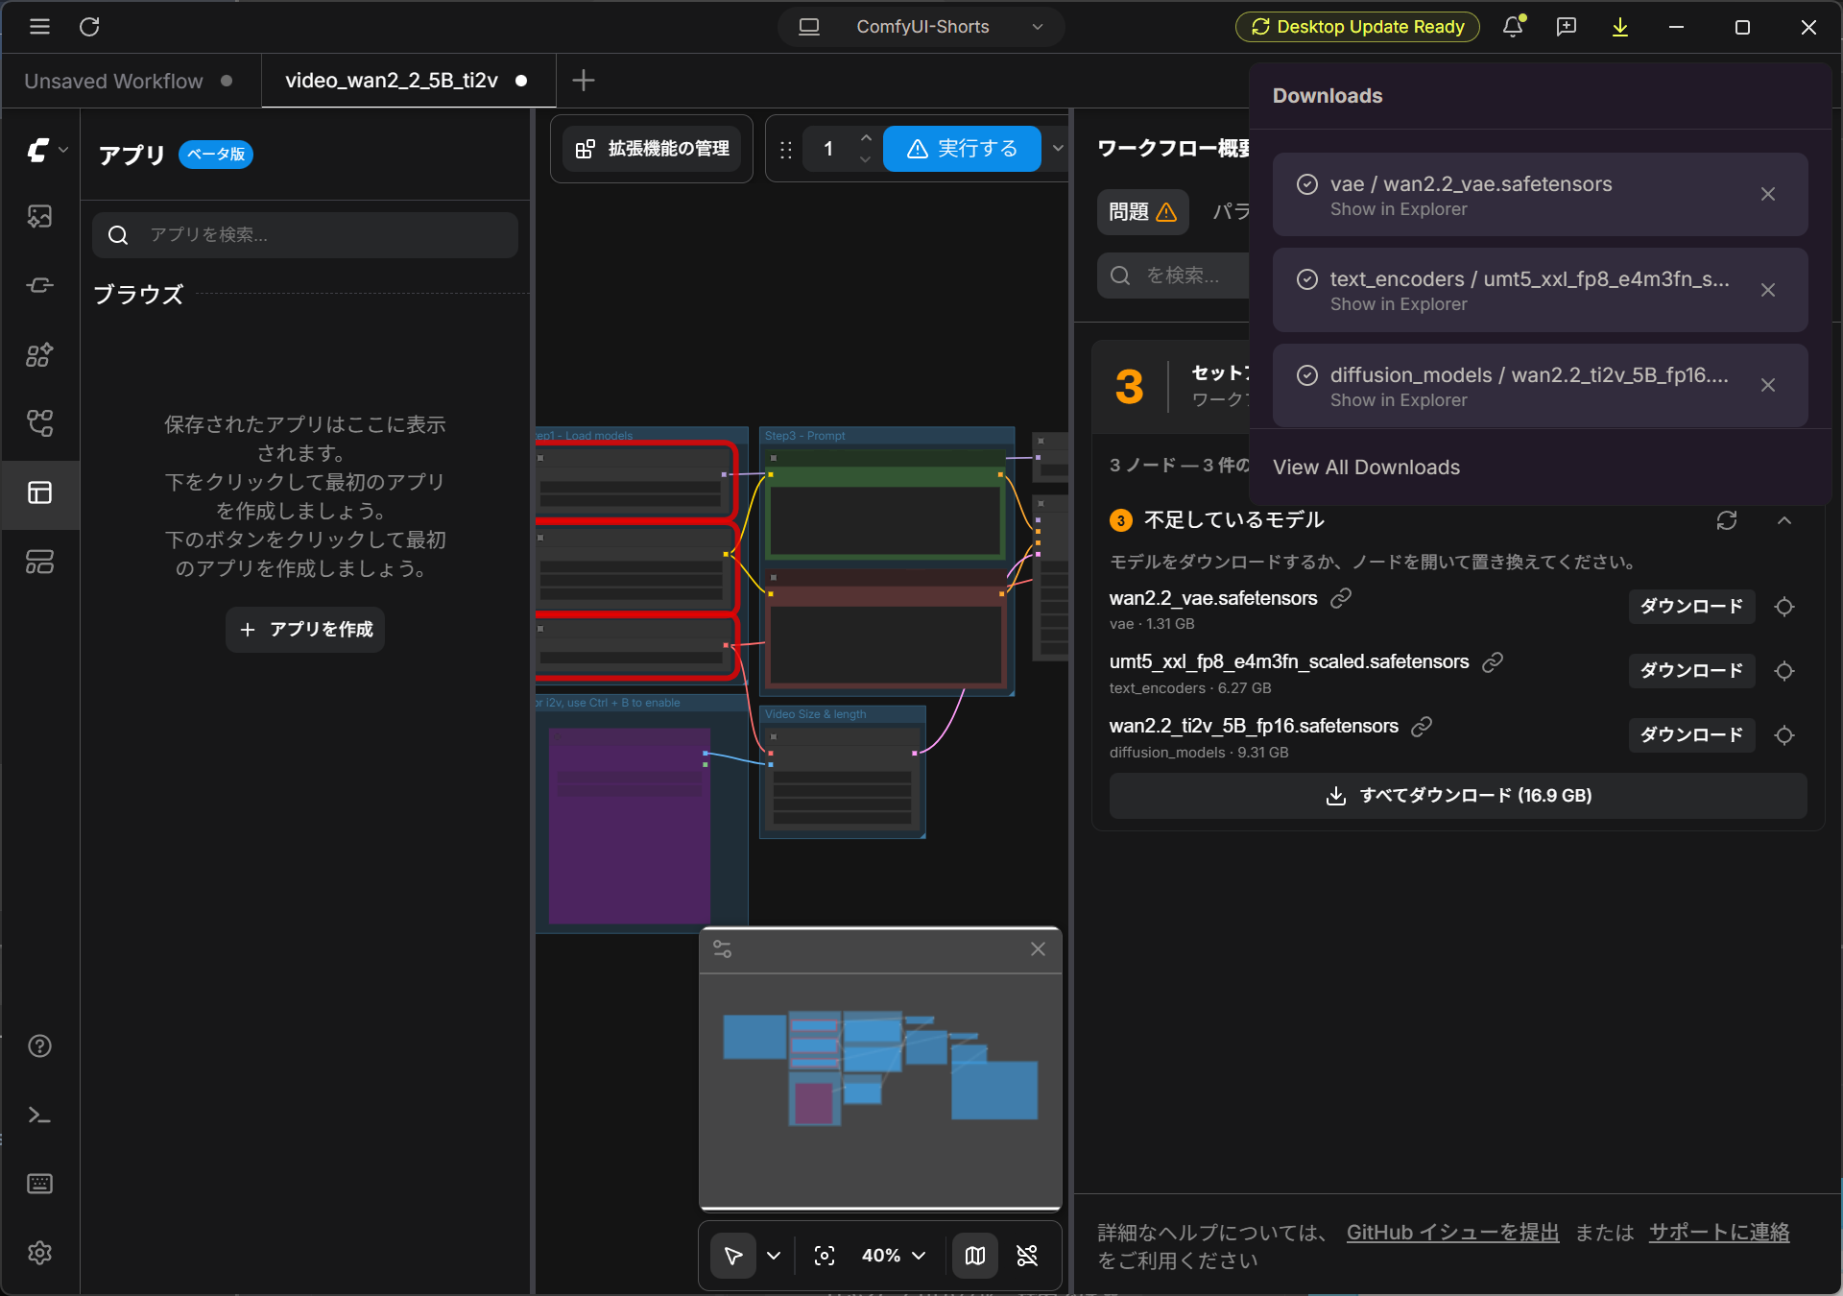Expand the select tool mode dropdown
The height and width of the screenshot is (1296, 1843).
point(774,1256)
